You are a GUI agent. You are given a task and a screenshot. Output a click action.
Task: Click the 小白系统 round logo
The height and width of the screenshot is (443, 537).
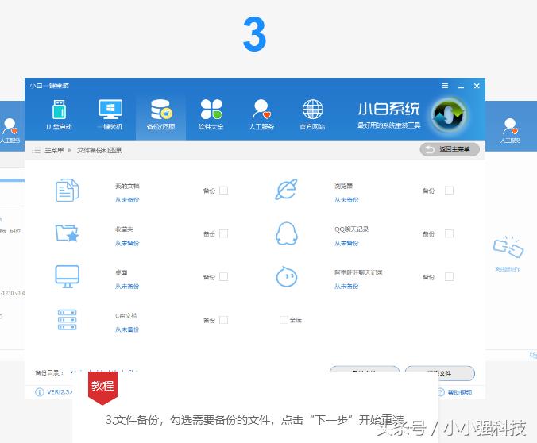pos(450,115)
